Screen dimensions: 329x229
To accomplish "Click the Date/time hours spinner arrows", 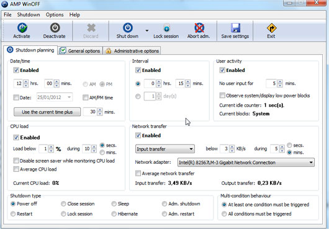I will pyautogui.click(x=26, y=83).
